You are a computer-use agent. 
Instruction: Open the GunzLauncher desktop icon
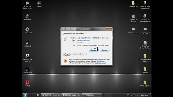click(x=27, y=30)
